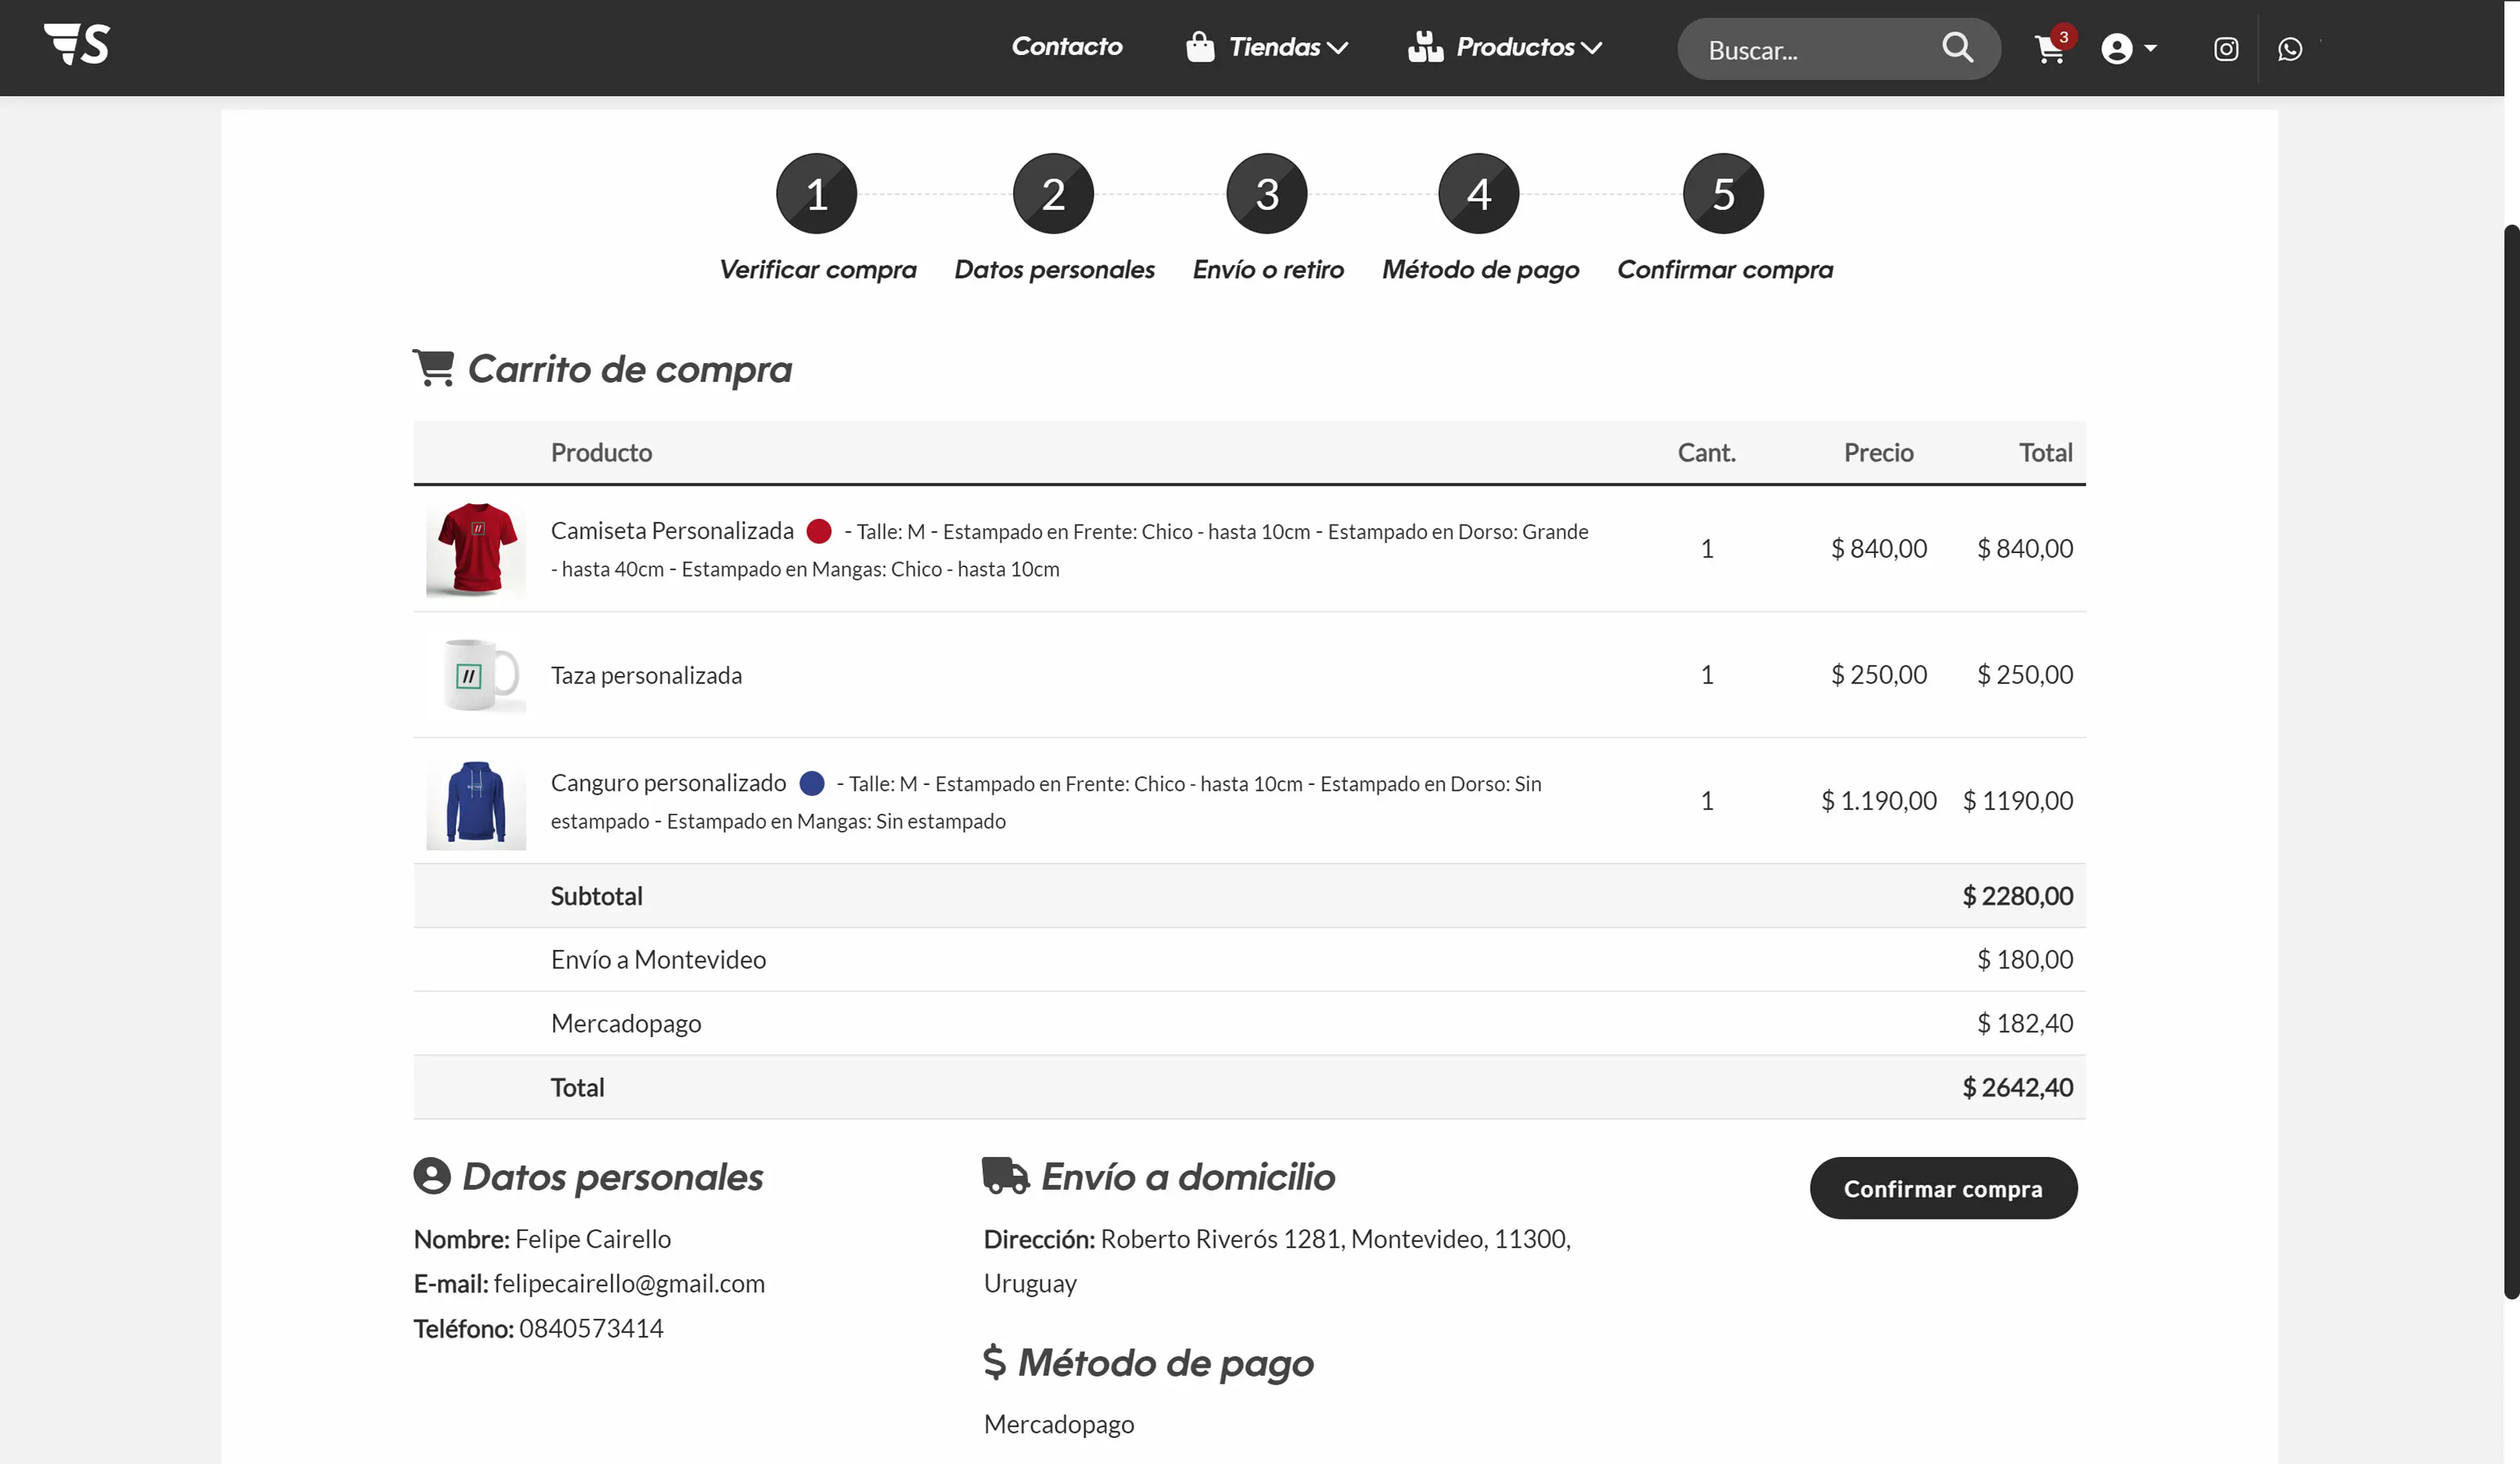Viewport: 2520px width, 1464px height.
Task: Click the red color swatch on Camiseta
Action: point(819,531)
